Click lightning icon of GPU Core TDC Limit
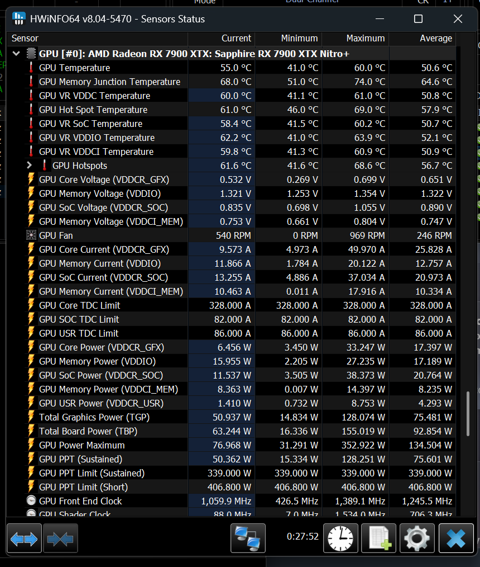The height and width of the screenshot is (567, 480). 31,305
